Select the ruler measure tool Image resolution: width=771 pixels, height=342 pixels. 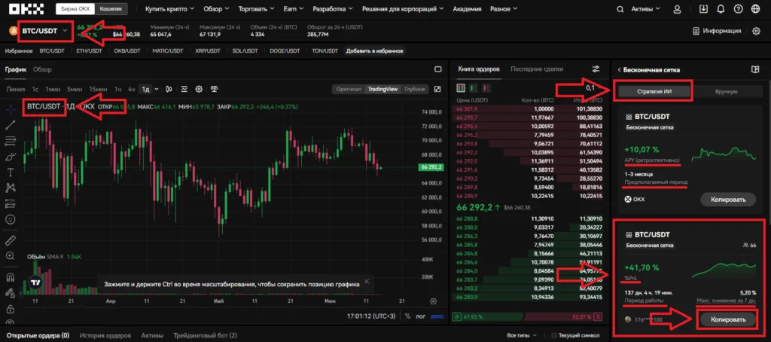point(11,240)
